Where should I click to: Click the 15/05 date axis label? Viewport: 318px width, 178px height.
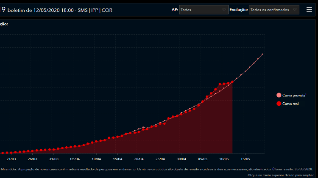tap(245, 159)
